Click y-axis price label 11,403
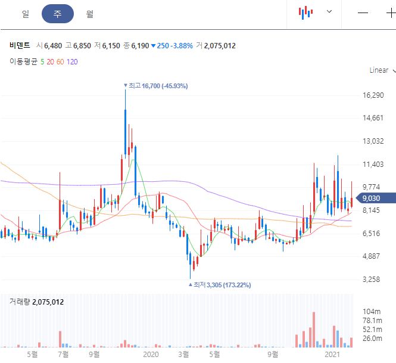 [373, 165]
